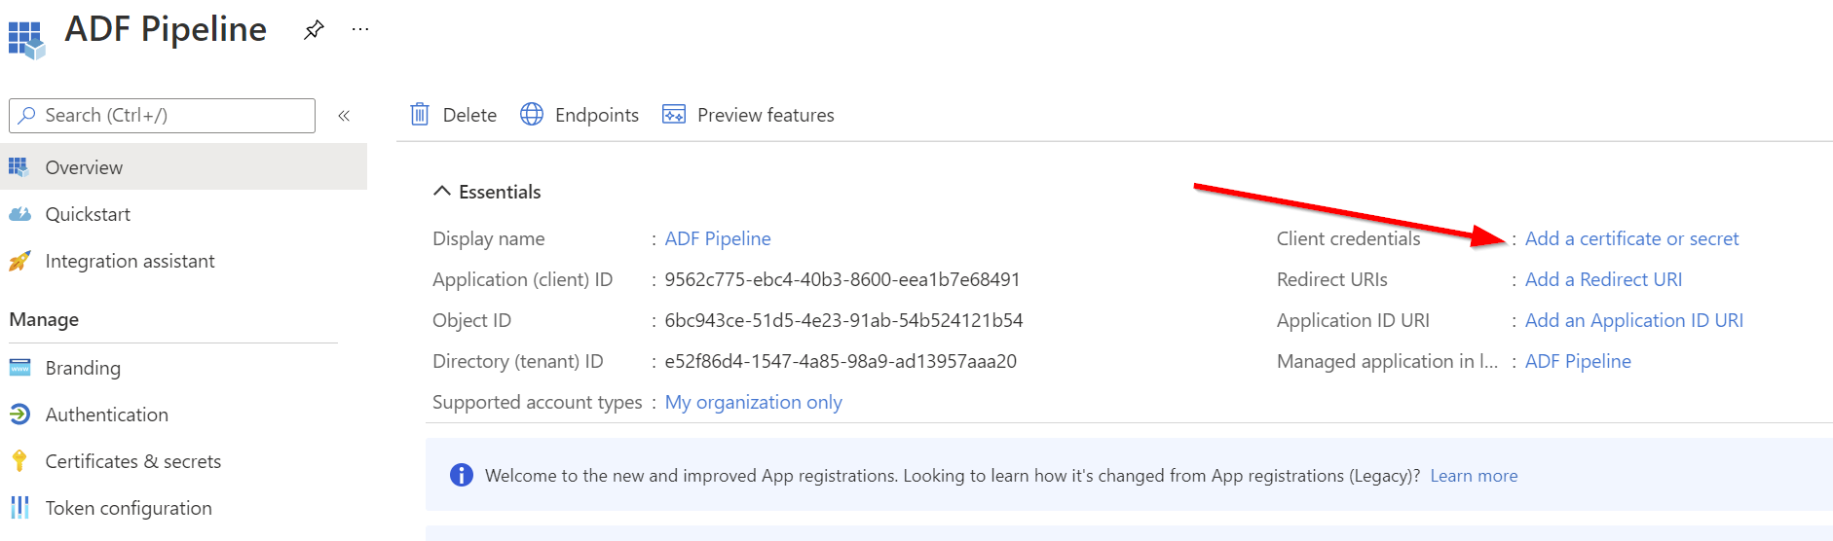Image resolution: width=1833 pixels, height=541 pixels.
Task: Click the Certificates & secrets key icon
Action: point(19,461)
